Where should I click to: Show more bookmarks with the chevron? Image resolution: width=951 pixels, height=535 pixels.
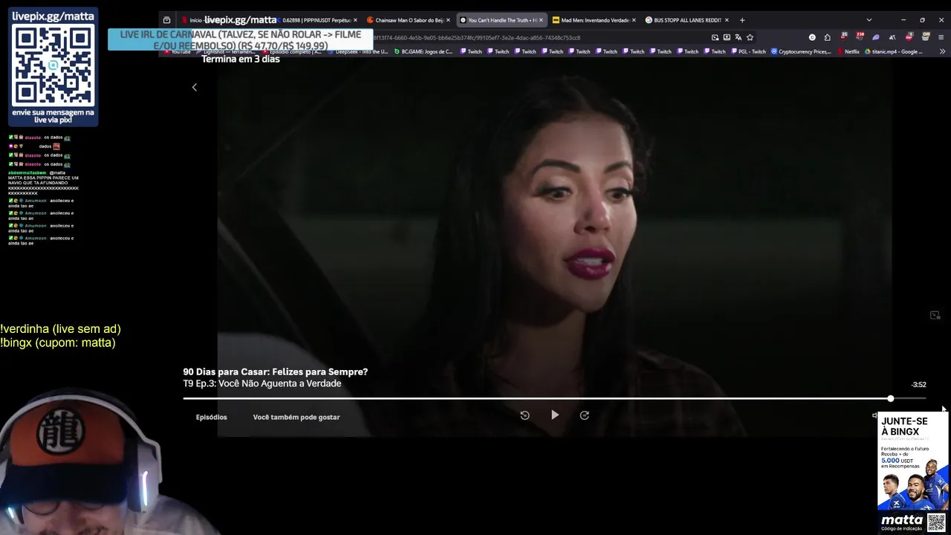click(943, 51)
